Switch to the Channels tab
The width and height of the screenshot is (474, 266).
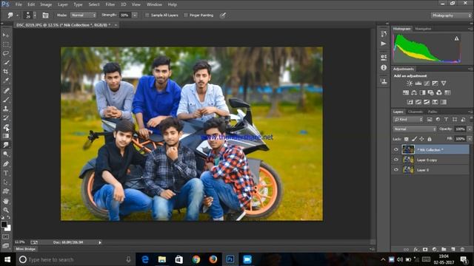(415, 112)
